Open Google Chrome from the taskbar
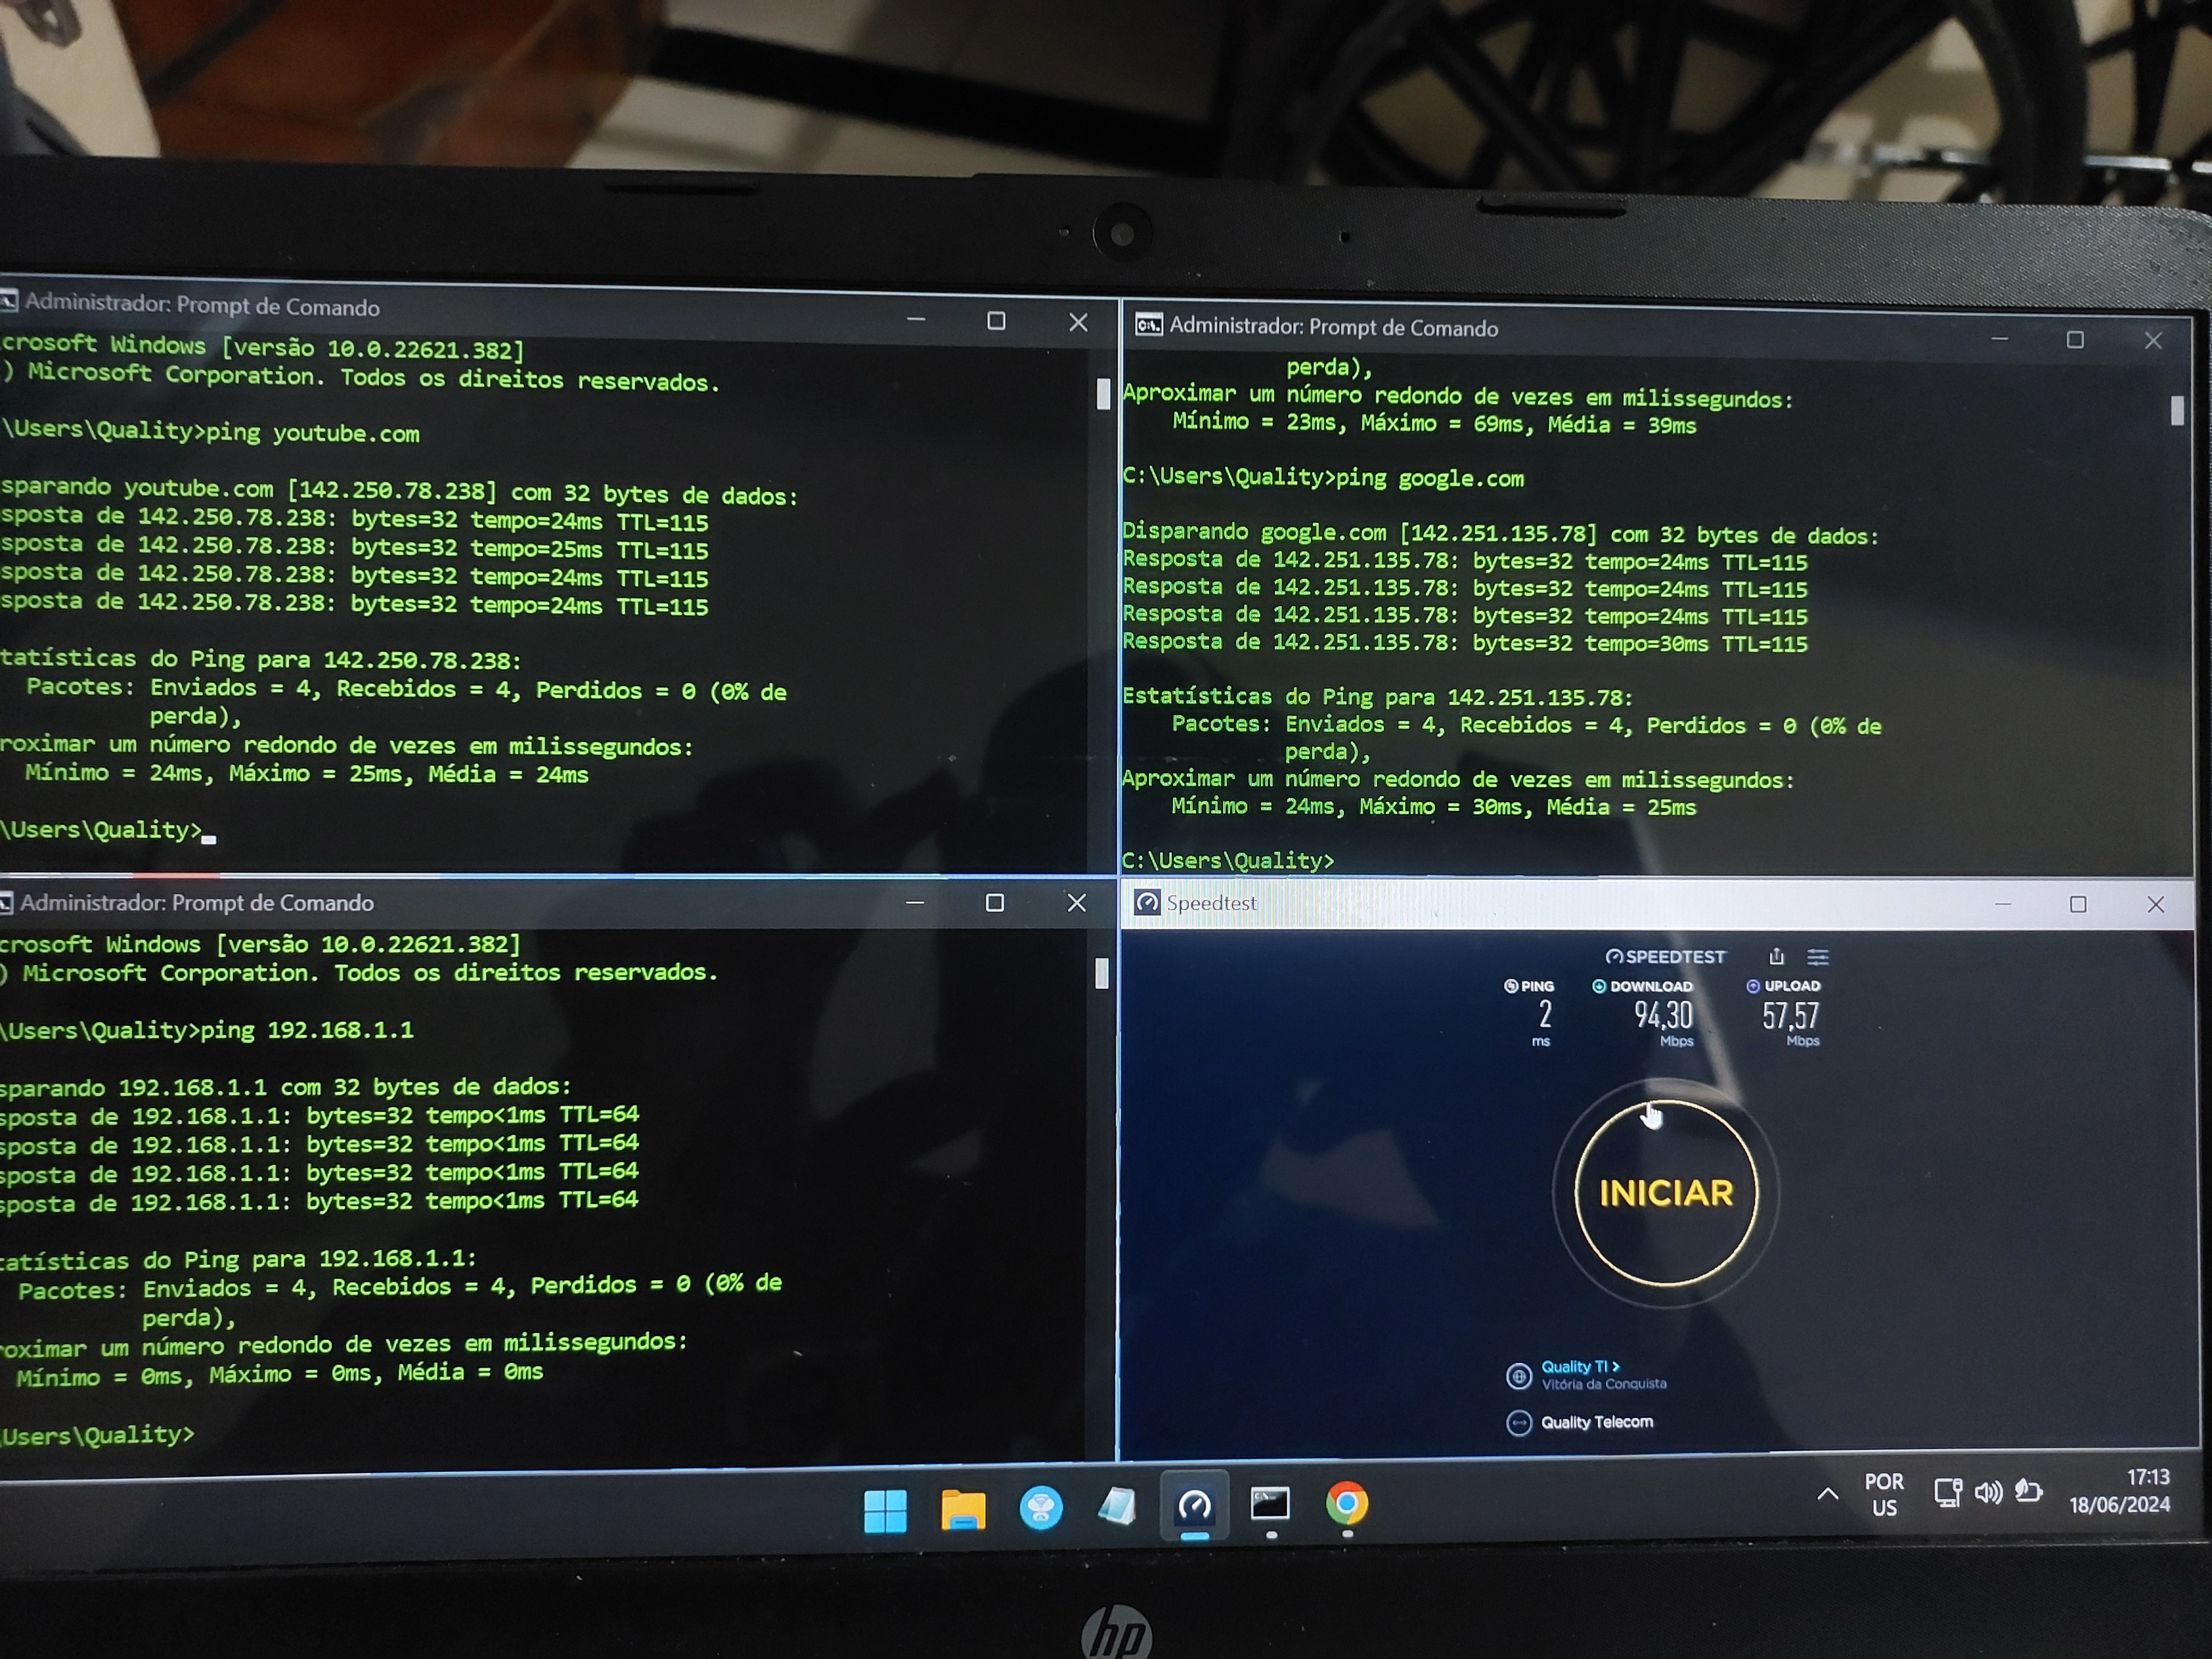The image size is (2212, 1659). click(x=1346, y=1503)
